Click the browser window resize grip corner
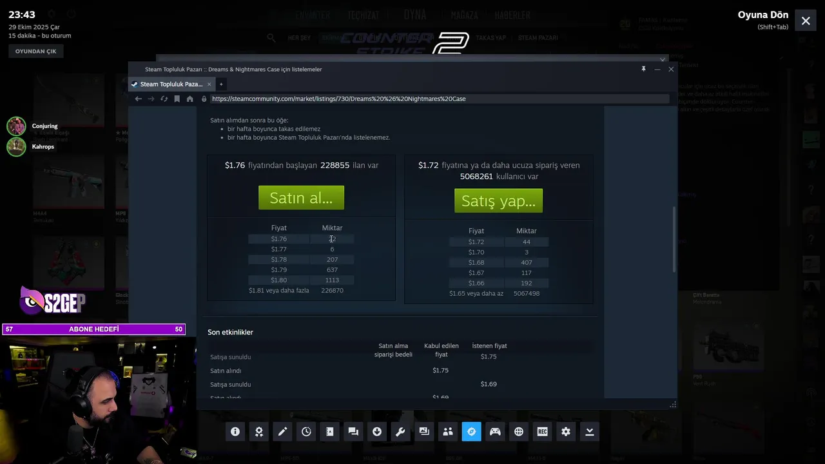 point(673,405)
